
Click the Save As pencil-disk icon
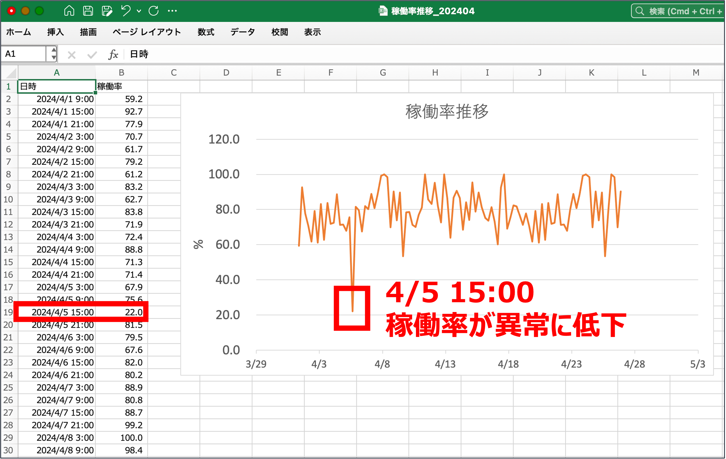click(107, 11)
